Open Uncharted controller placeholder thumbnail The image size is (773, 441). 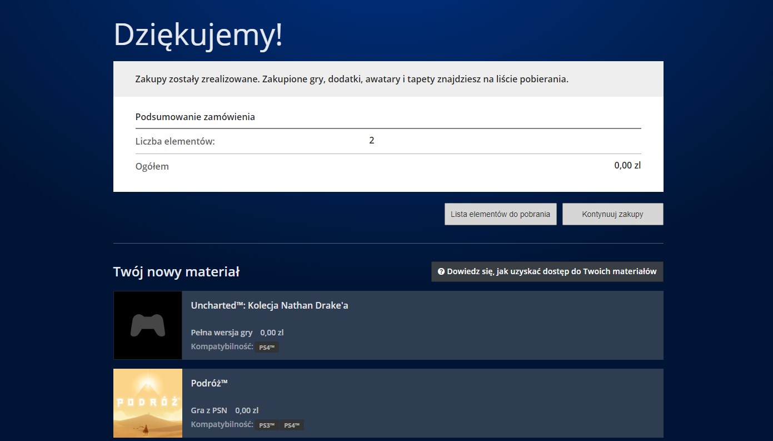[x=148, y=325]
